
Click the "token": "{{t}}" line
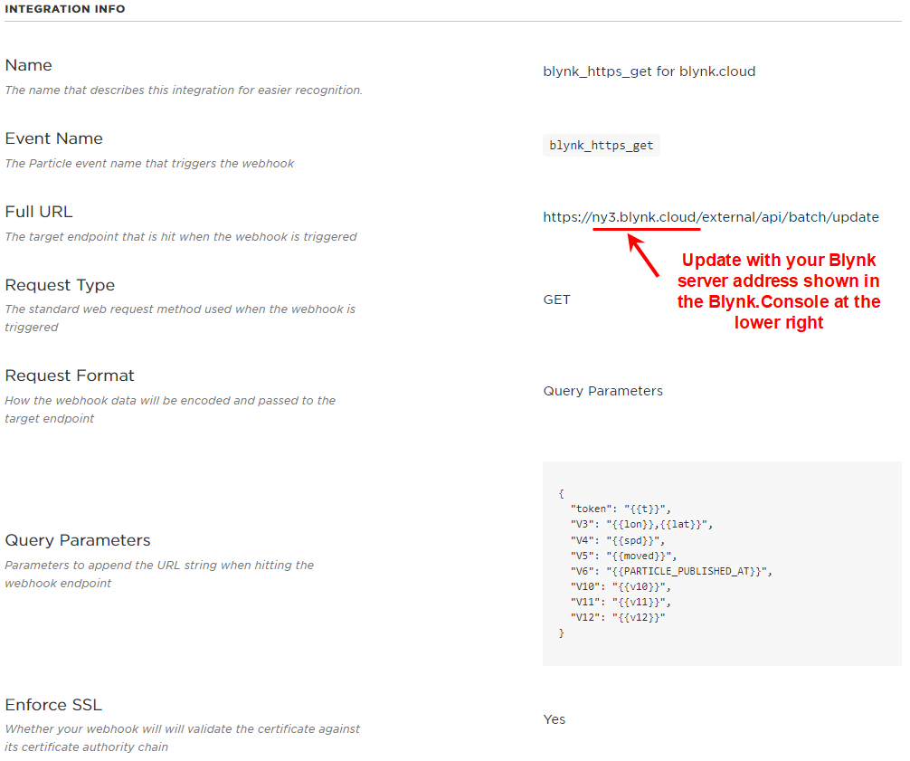[621, 509]
